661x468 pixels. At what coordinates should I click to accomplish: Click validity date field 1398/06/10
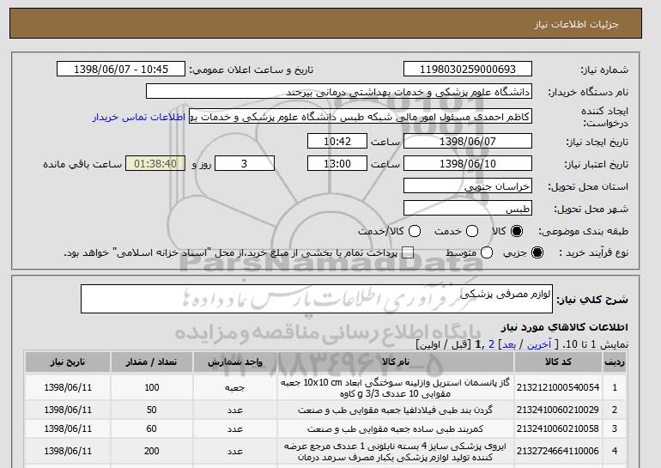pos(468,164)
